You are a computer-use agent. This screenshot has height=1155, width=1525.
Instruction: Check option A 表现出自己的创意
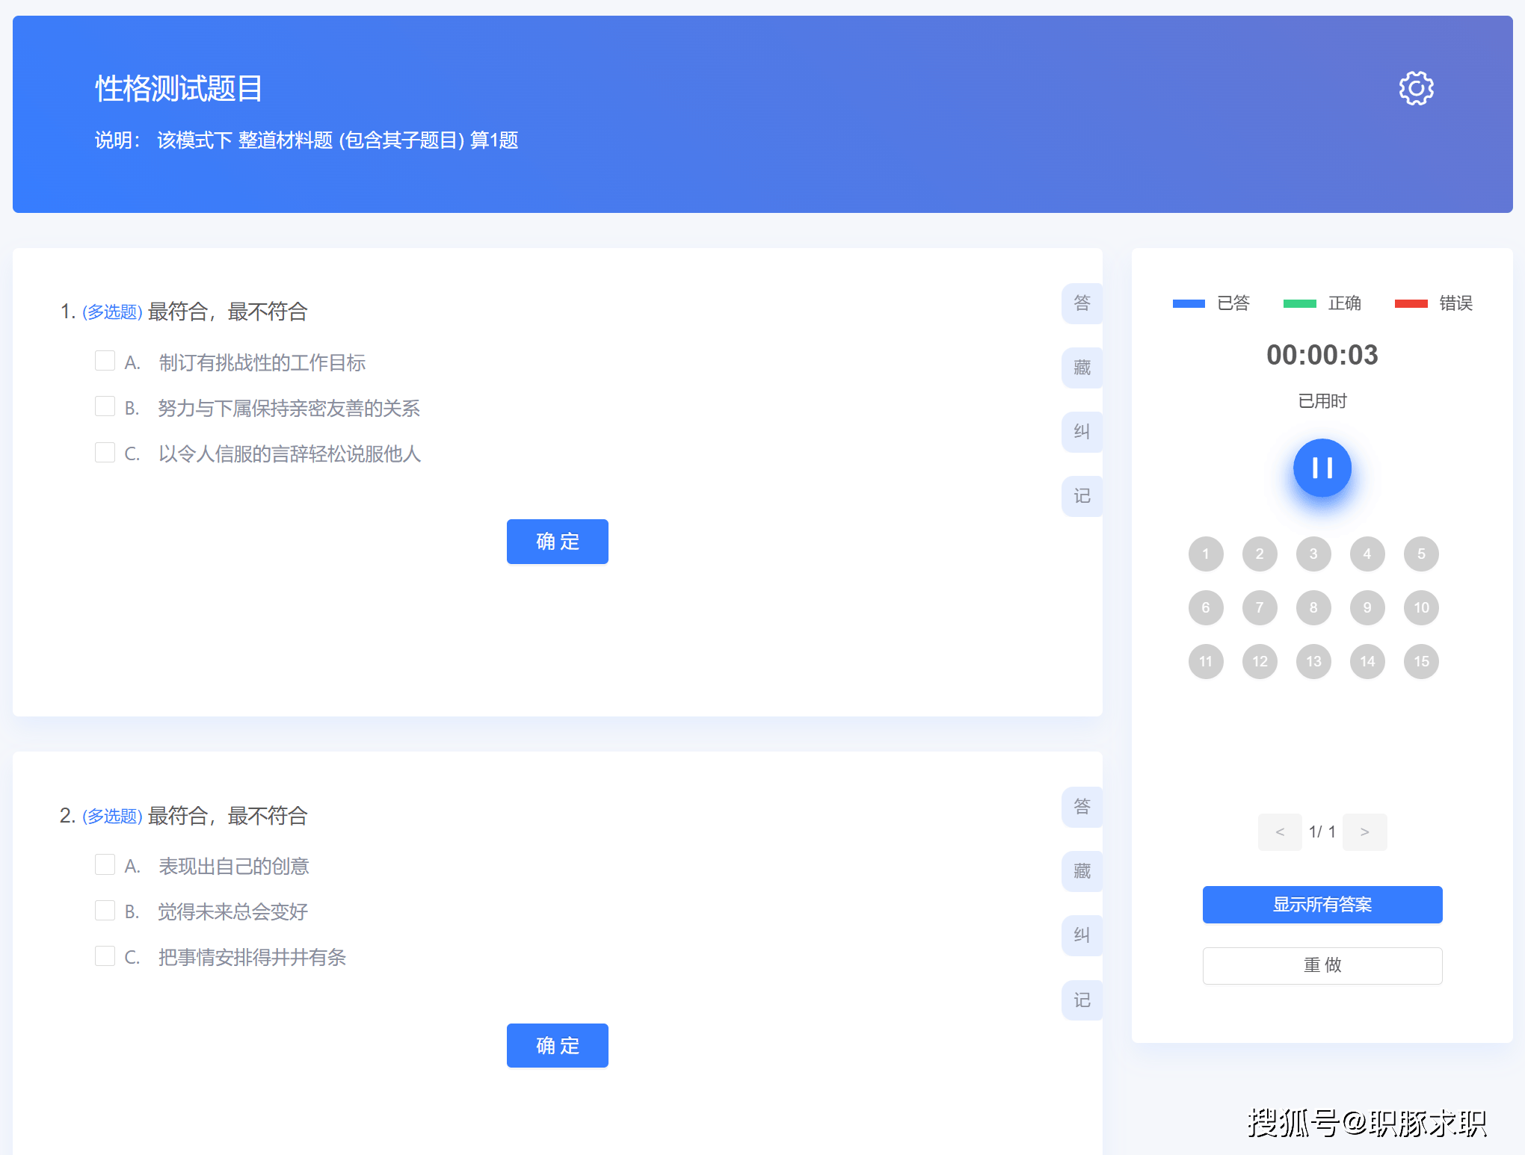(105, 865)
